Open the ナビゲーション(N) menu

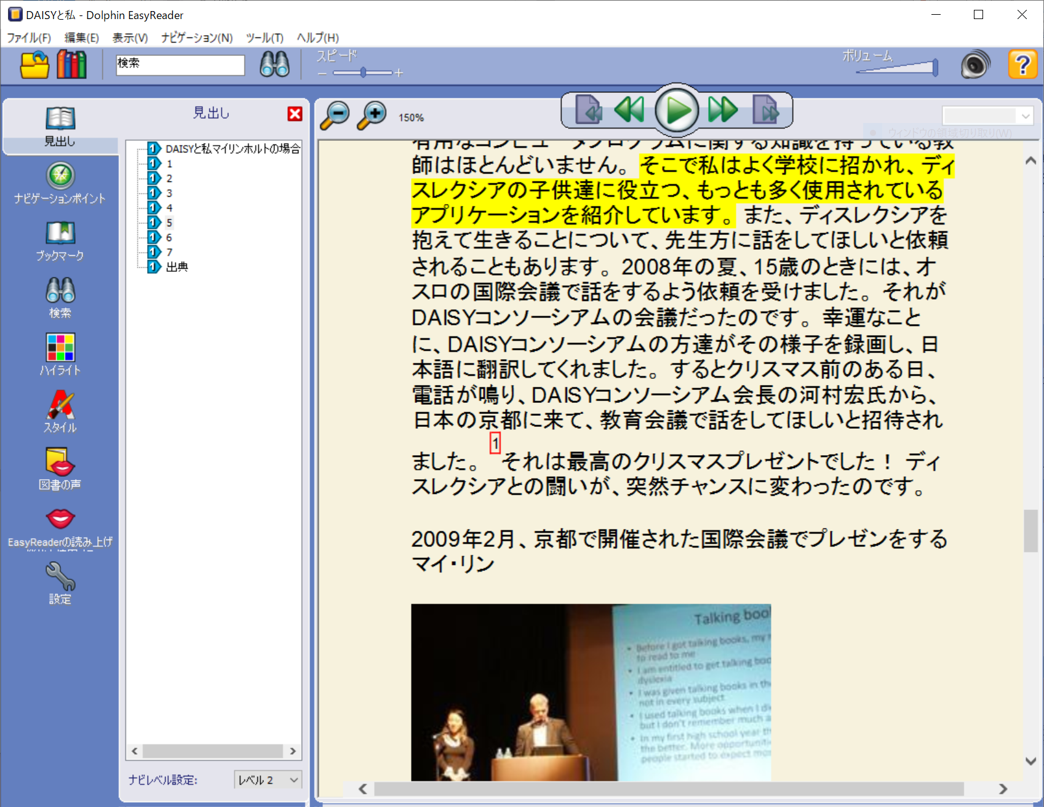[197, 38]
